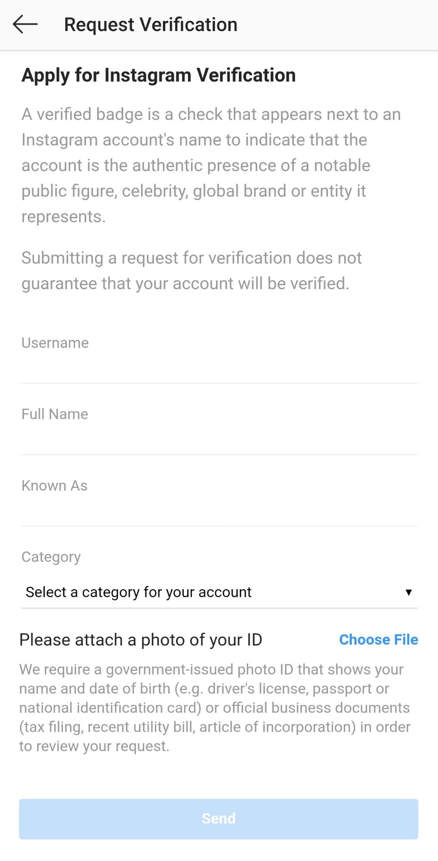
Task: Tap the Username field label
Action: pos(55,343)
